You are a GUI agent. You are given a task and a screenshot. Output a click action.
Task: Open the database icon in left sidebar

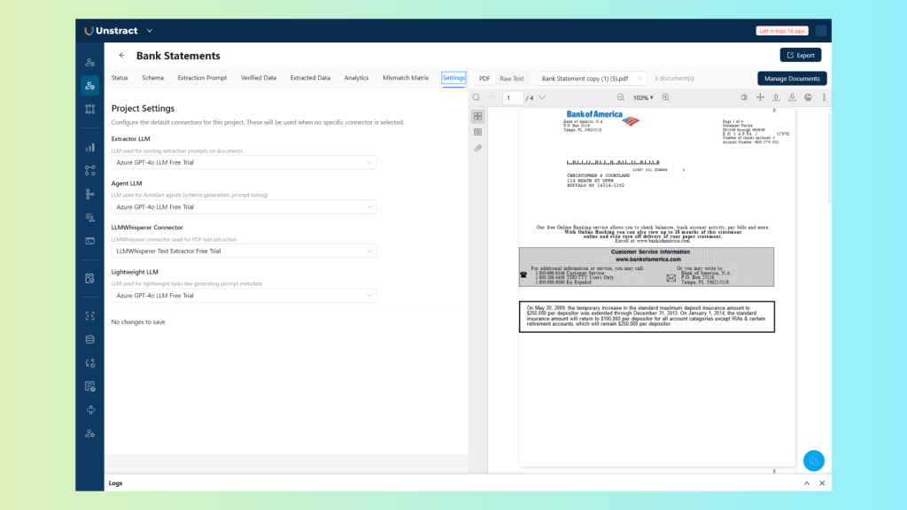point(89,339)
